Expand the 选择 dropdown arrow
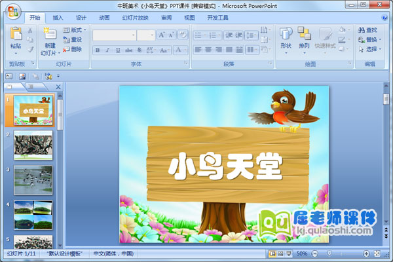Viewport: 393px width, 262px height. point(380,49)
